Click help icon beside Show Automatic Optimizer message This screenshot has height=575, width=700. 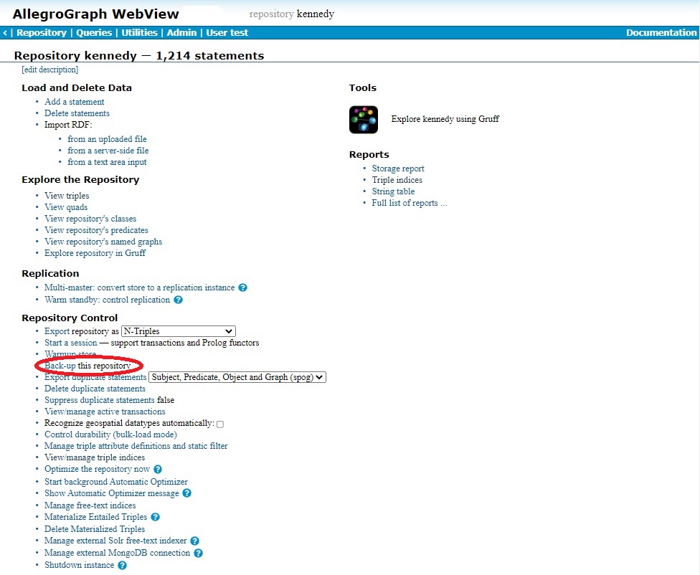coord(186,493)
